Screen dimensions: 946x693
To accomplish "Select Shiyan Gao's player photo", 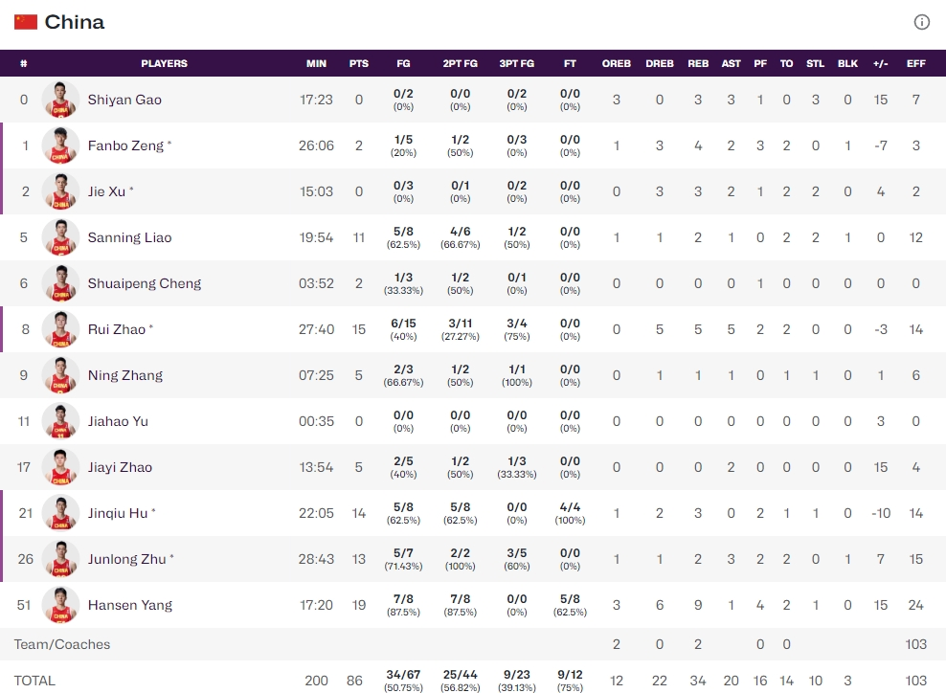I will (x=60, y=100).
